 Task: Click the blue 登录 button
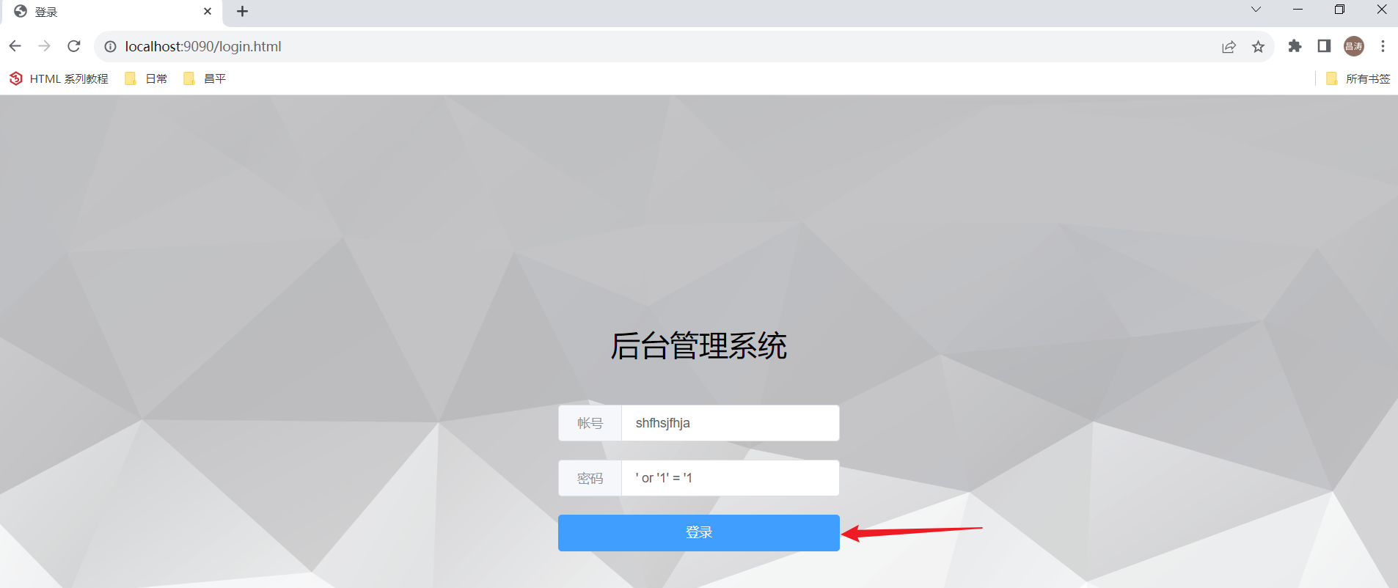pyautogui.click(x=699, y=533)
